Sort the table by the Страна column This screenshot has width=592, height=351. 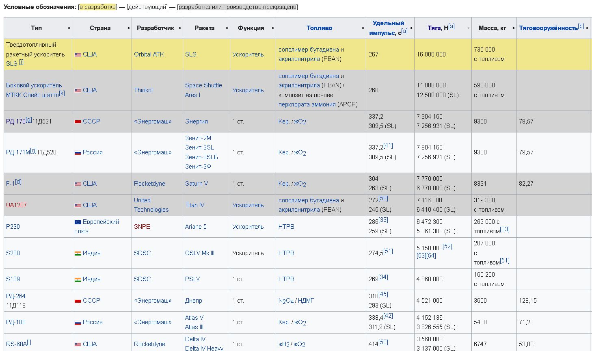tap(100, 28)
